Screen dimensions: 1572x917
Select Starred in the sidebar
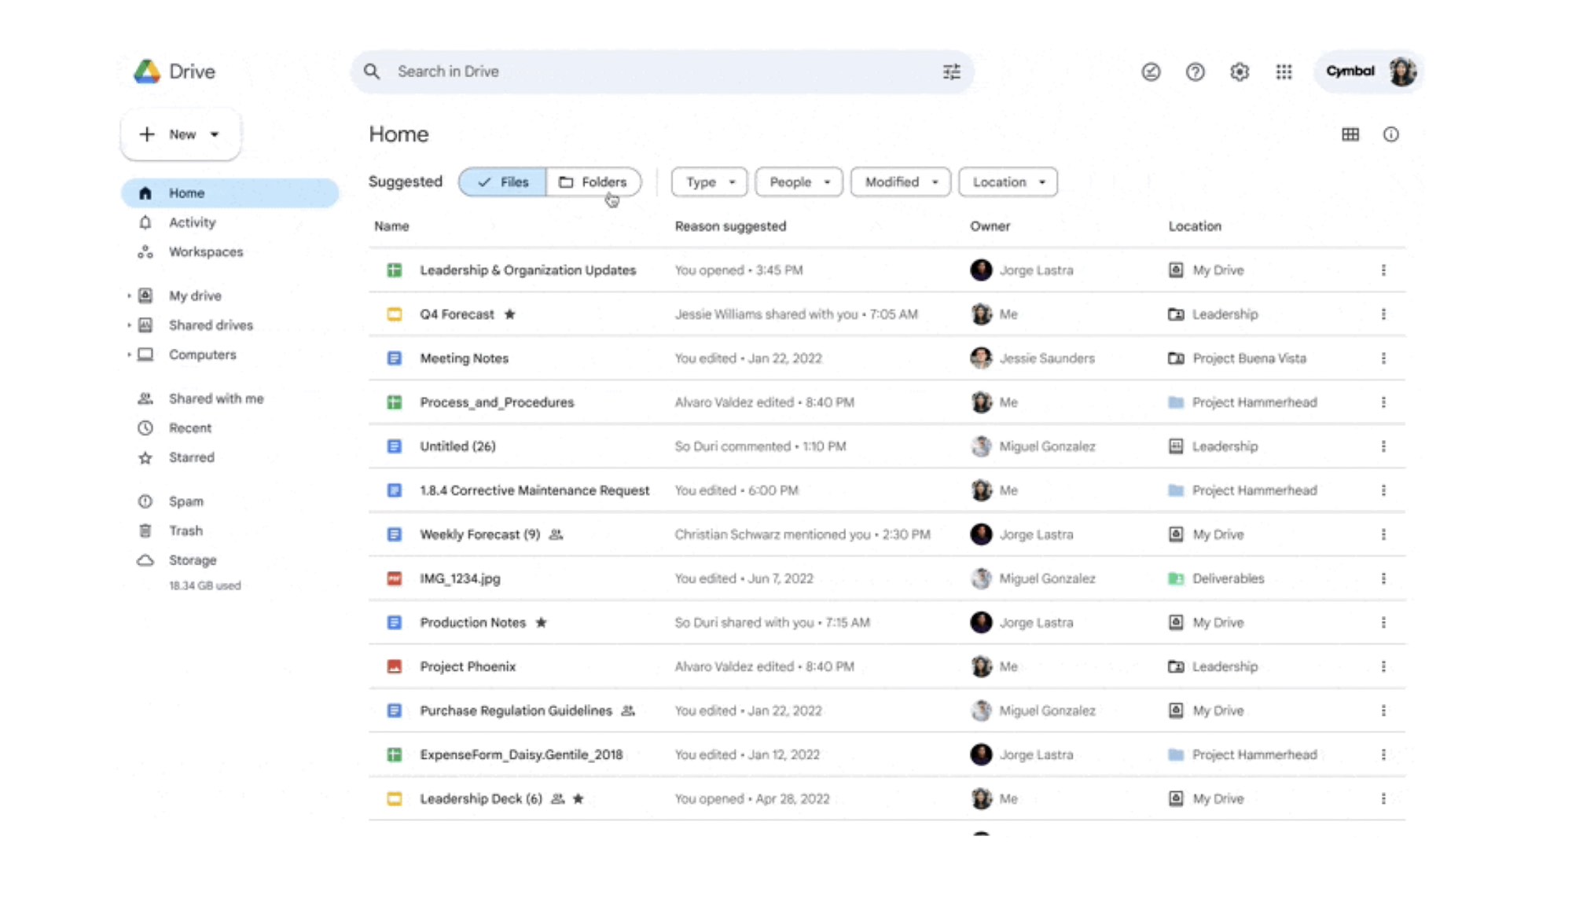[x=191, y=457]
